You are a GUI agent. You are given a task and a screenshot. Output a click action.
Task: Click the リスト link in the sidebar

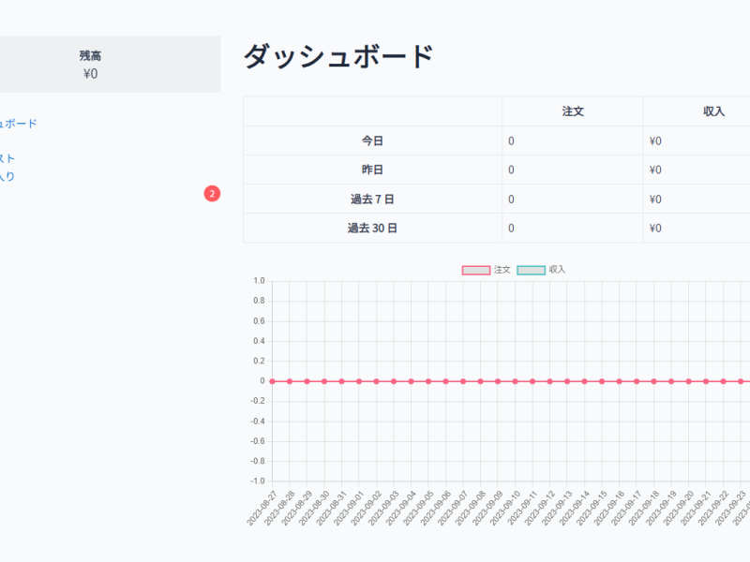click(x=9, y=159)
